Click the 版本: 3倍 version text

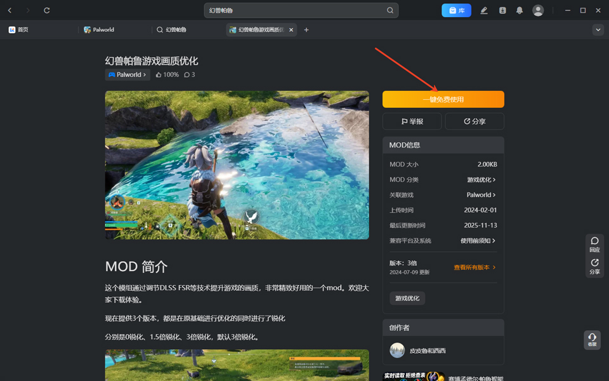pyautogui.click(x=403, y=263)
